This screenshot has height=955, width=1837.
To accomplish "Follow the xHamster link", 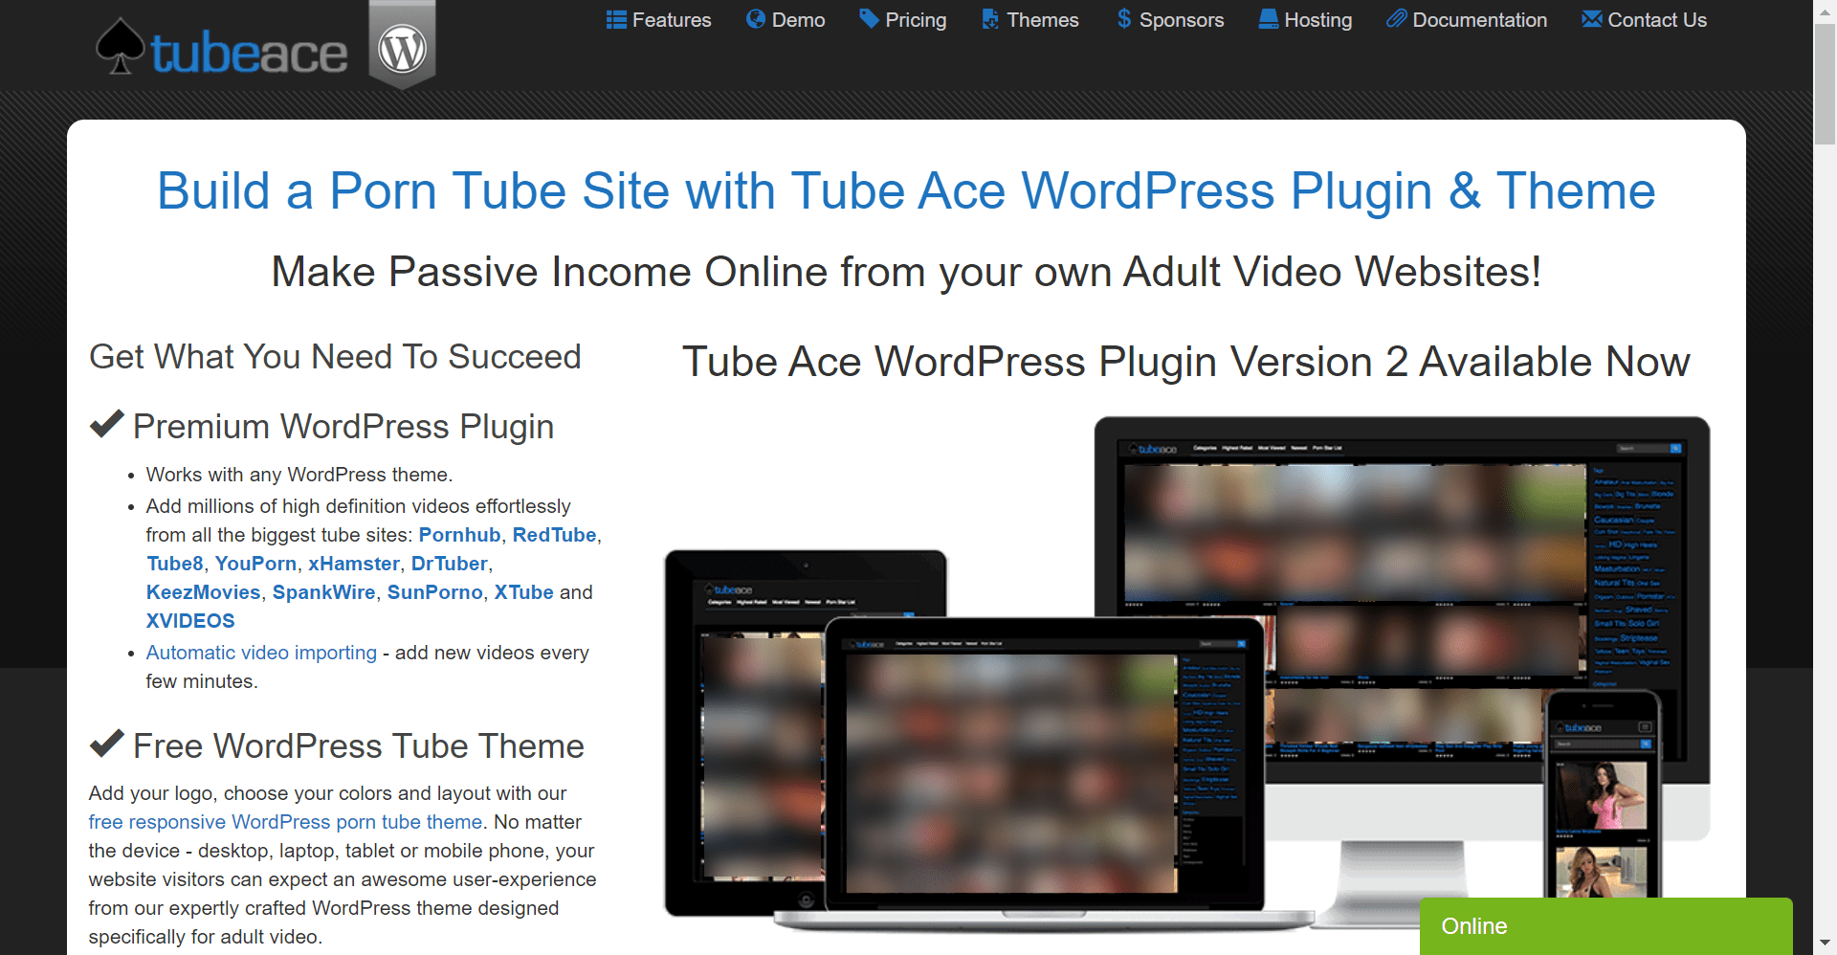I will coord(354,564).
